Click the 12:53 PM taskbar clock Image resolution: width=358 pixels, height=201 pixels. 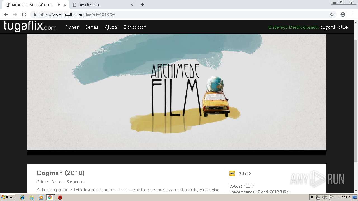tap(344, 197)
